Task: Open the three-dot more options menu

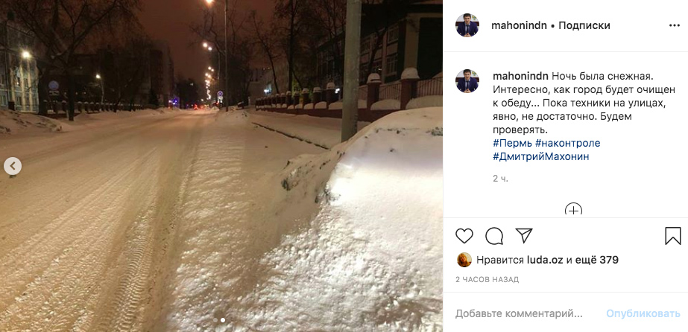Action: point(675,26)
